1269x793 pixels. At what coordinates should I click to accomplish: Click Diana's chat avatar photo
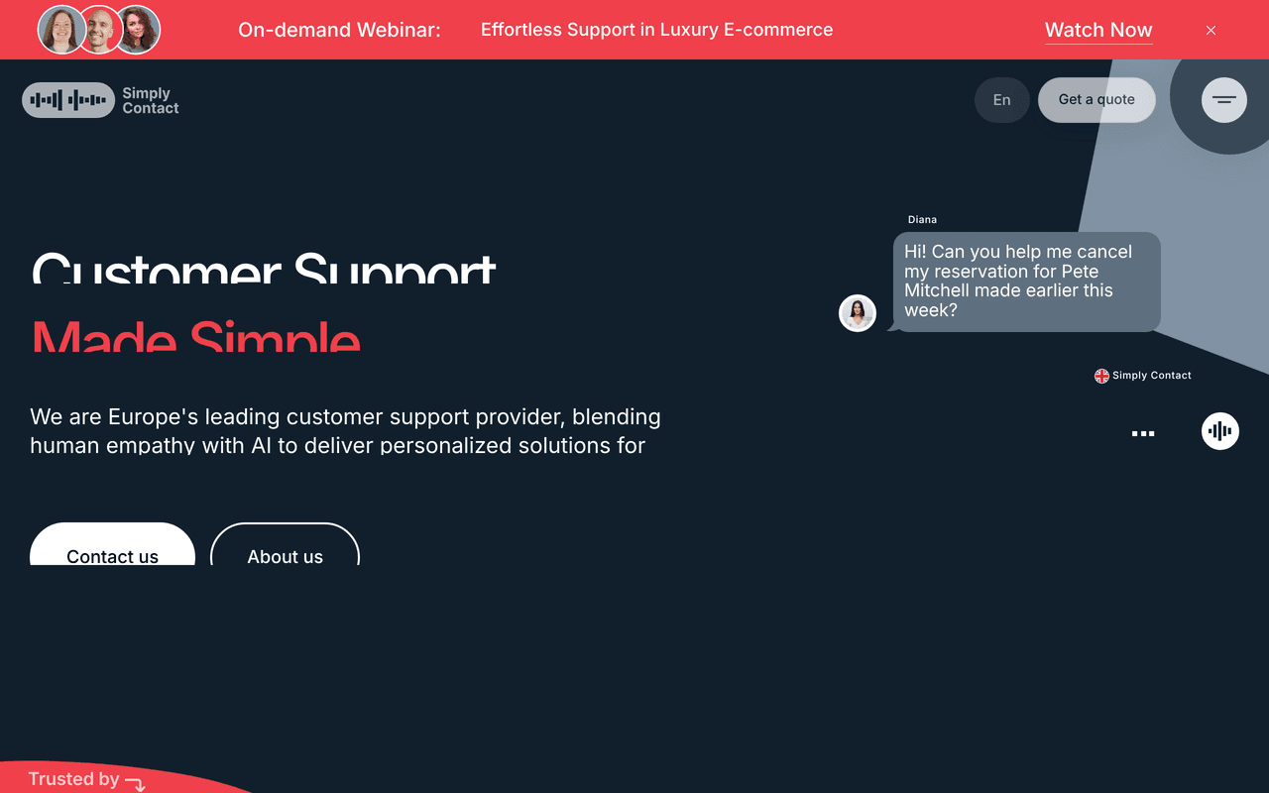[x=858, y=313]
